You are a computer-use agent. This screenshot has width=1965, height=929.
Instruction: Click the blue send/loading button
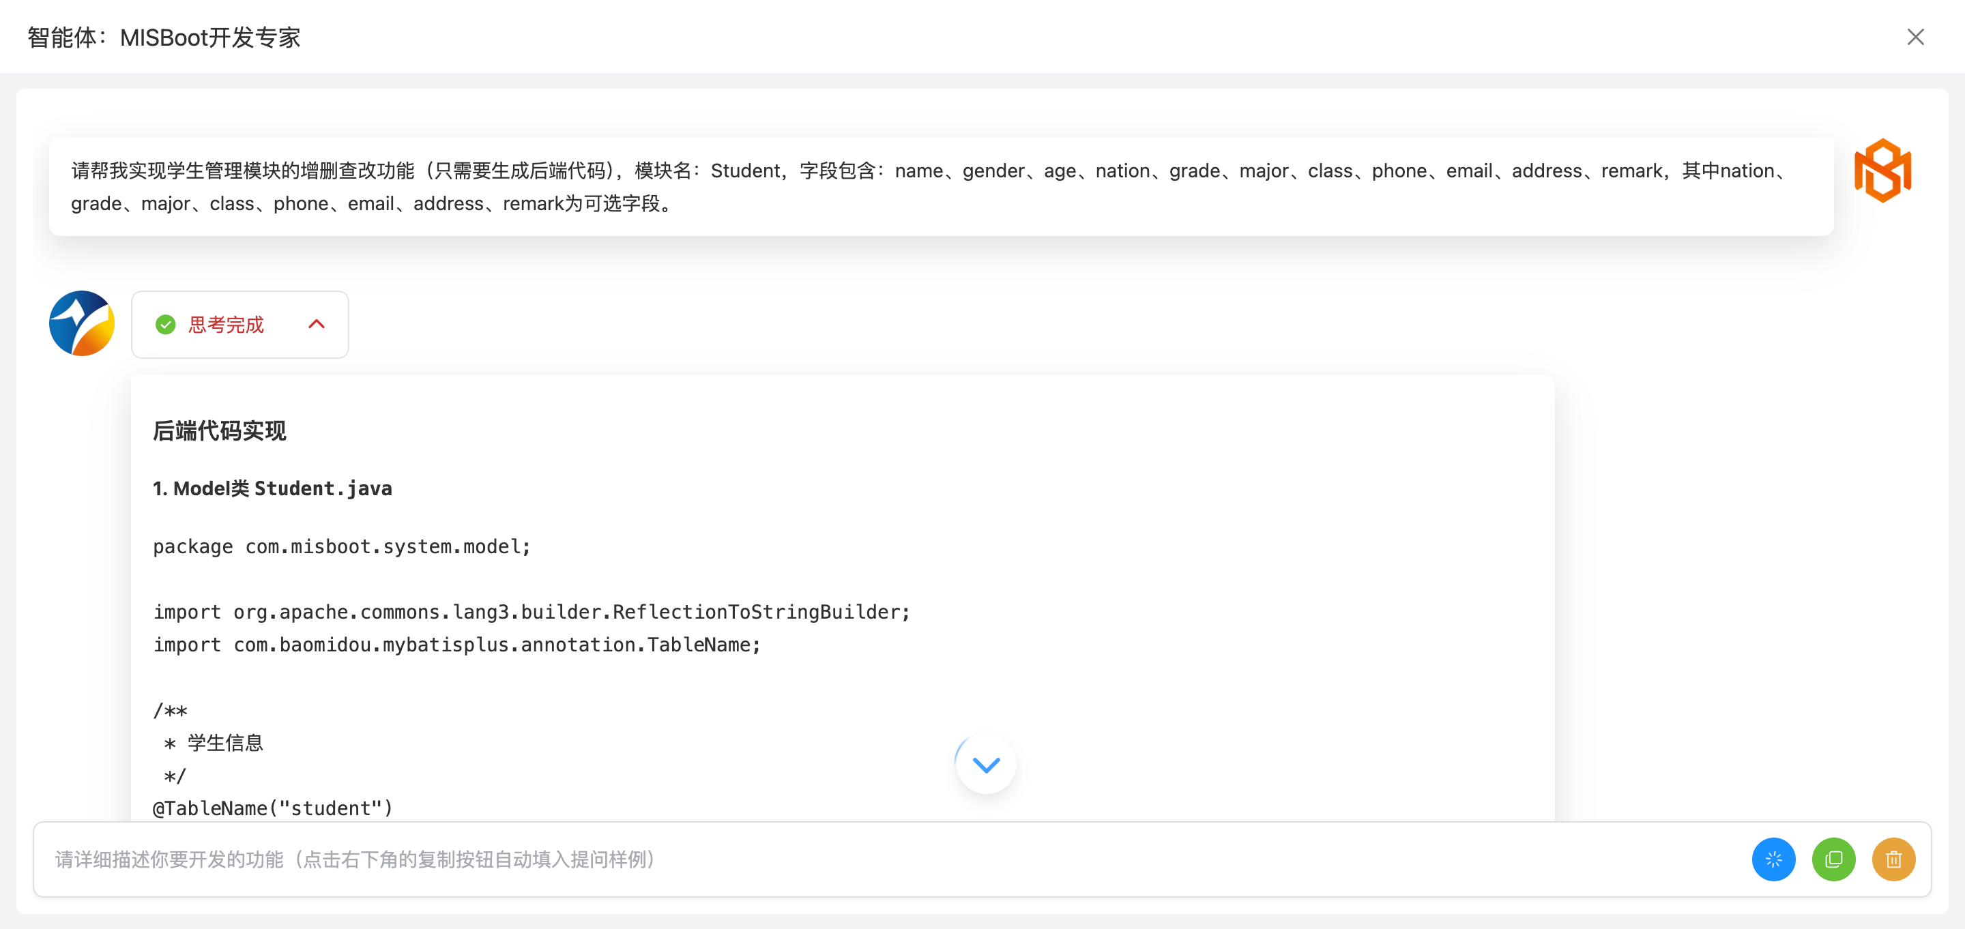1773,859
